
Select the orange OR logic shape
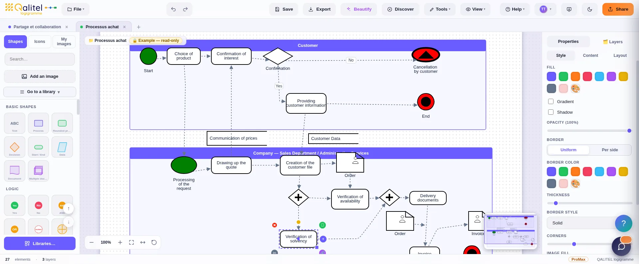pos(15,229)
